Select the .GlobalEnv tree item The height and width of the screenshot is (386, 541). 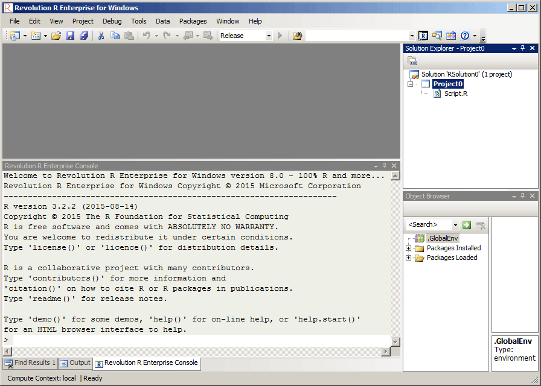tap(443, 238)
